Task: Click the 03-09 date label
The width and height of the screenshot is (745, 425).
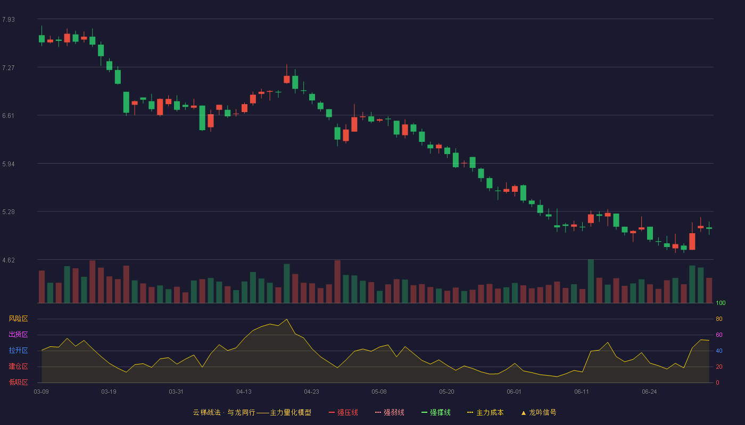Action: pyautogui.click(x=42, y=392)
